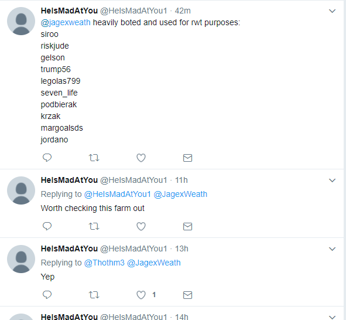Expand options for the 14h tweet
Image resolution: width=346 pixels, height=320 pixels.
pos(332,317)
